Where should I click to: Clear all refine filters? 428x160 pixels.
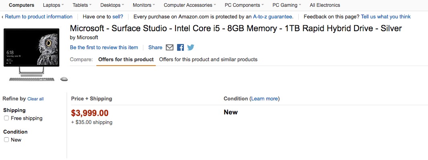(x=35, y=99)
